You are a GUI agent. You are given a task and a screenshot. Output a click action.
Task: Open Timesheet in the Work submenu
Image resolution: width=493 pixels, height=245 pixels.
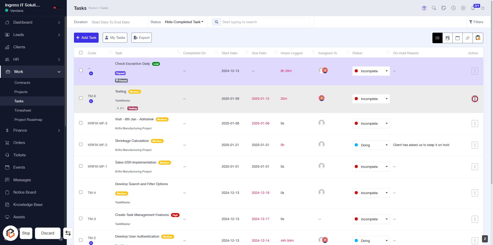[23, 110]
